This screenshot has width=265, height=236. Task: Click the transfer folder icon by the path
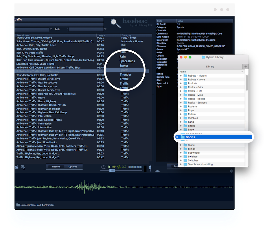pos(18,205)
